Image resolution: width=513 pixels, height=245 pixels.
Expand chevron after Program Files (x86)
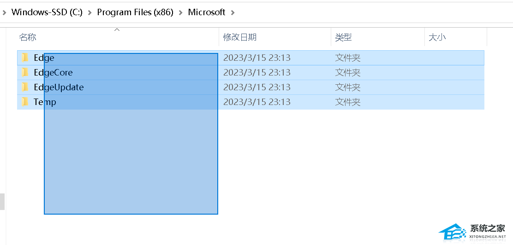[180, 13]
